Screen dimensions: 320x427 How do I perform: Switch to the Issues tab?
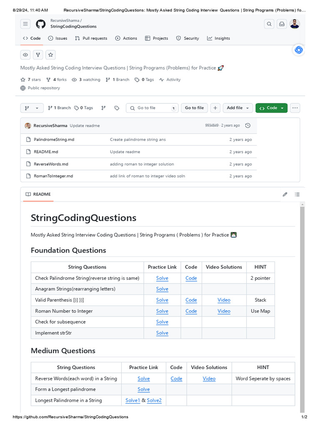coord(57,38)
